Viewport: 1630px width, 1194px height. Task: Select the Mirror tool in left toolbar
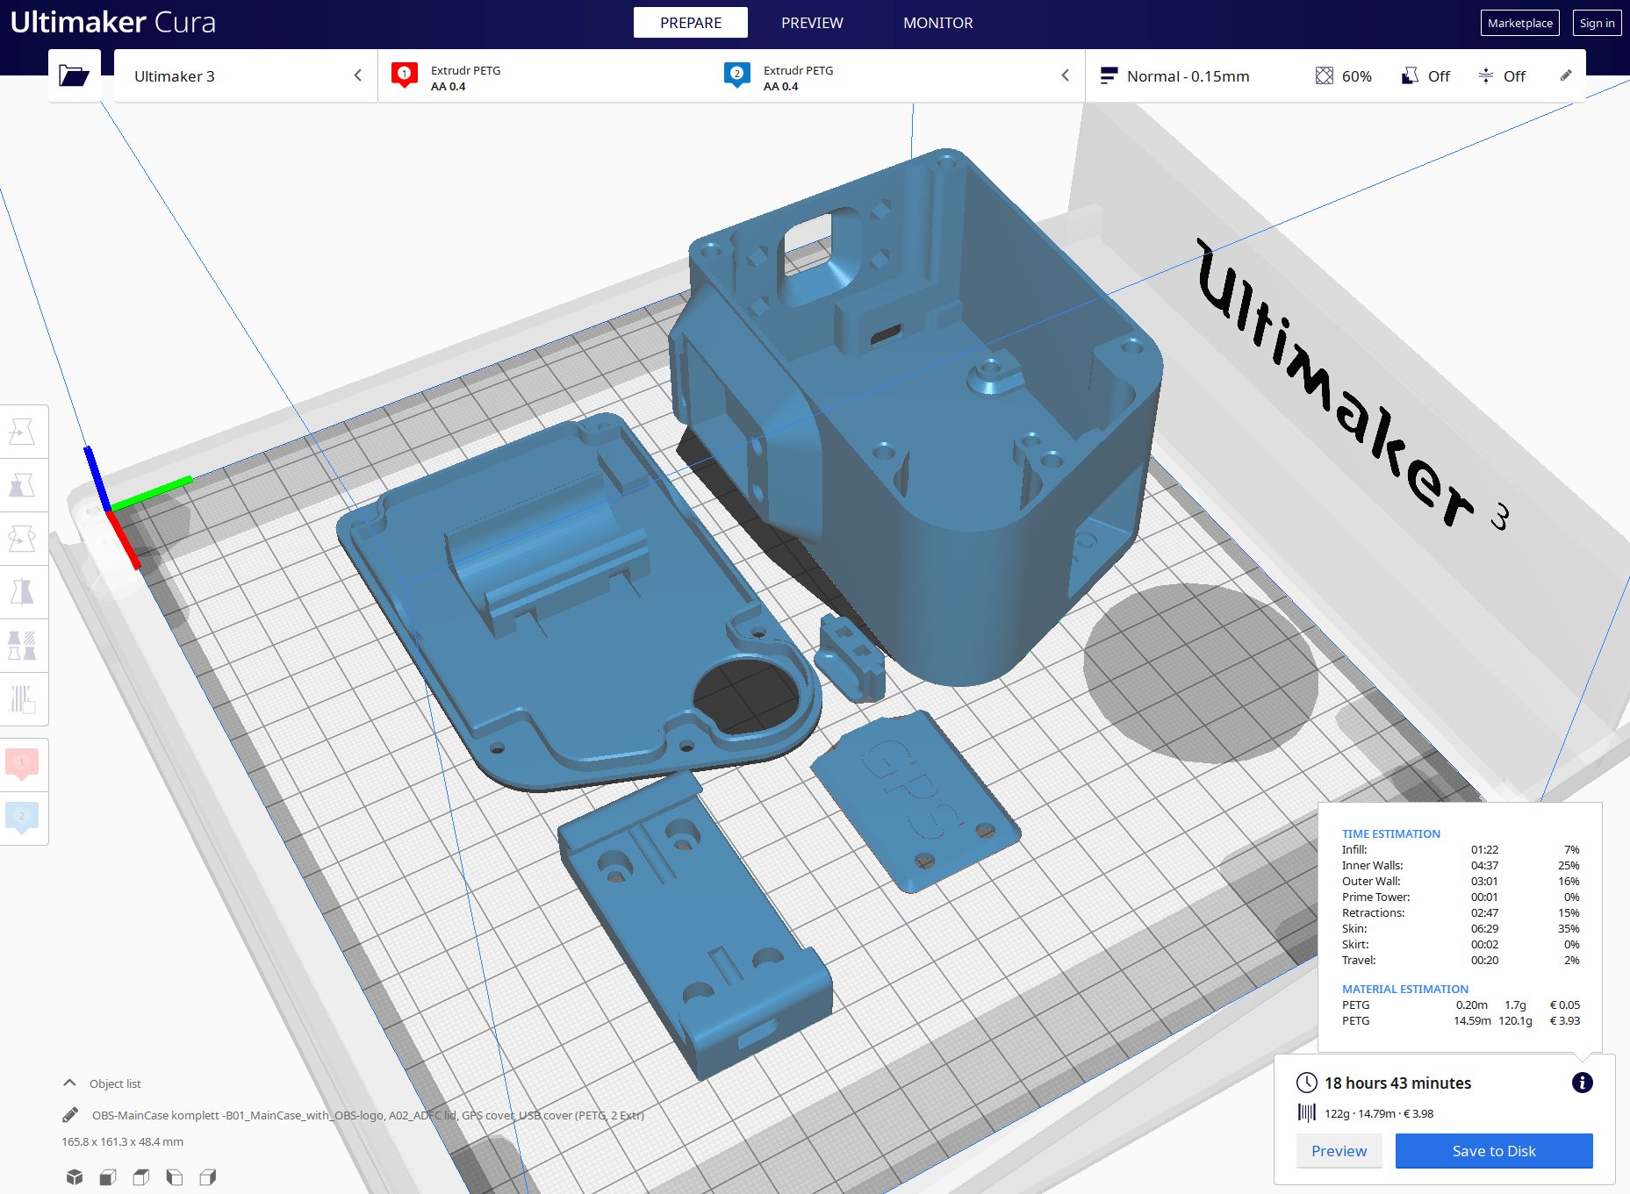click(x=22, y=592)
